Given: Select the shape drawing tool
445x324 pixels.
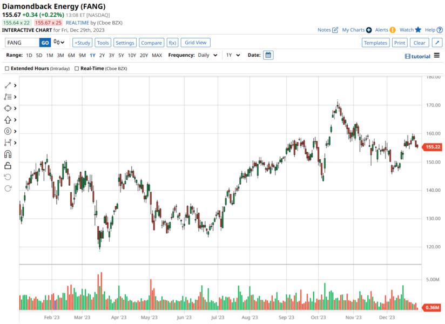Looking at the screenshot, I should [8, 108].
